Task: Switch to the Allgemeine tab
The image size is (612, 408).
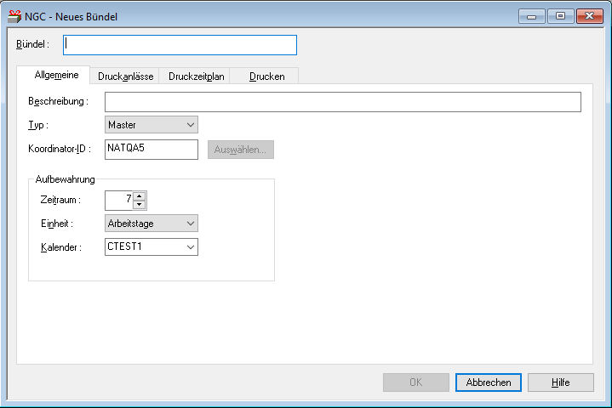Action: point(56,75)
